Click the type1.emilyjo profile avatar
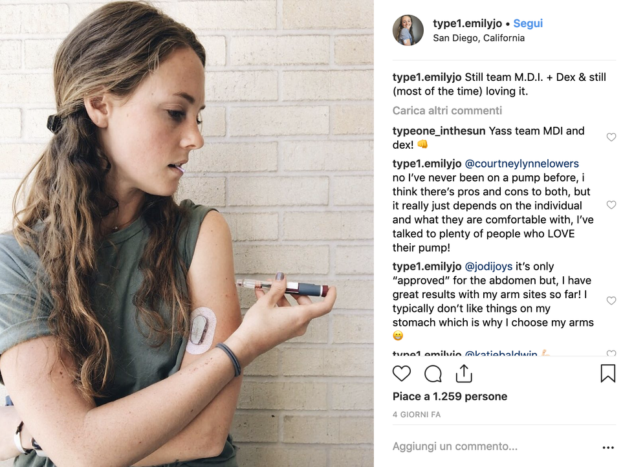Image resolution: width=634 pixels, height=467 pixels. tap(408, 30)
